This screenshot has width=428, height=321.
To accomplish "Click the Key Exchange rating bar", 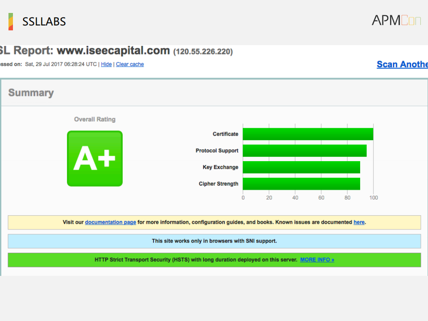I will point(301,167).
